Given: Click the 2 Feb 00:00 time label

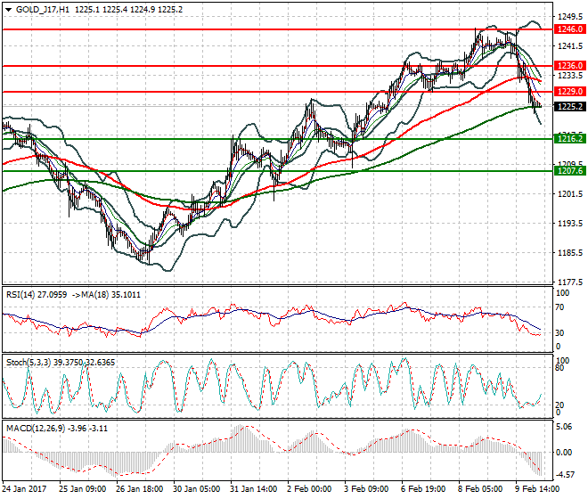Looking at the screenshot, I should [x=309, y=489].
